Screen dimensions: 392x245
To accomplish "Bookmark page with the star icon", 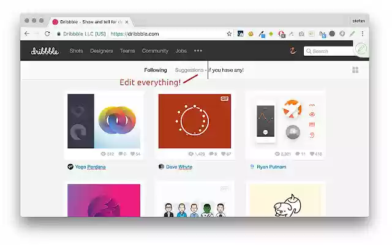I will click(229, 34).
